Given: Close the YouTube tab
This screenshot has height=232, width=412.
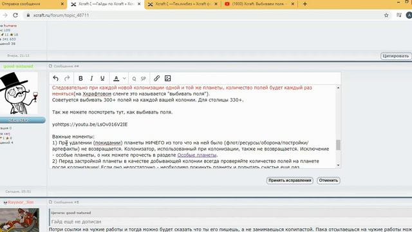Looking at the screenshot, I should tap(292, 4).
